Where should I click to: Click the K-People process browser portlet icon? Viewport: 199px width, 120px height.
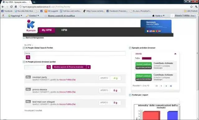[x=24, y=62]
